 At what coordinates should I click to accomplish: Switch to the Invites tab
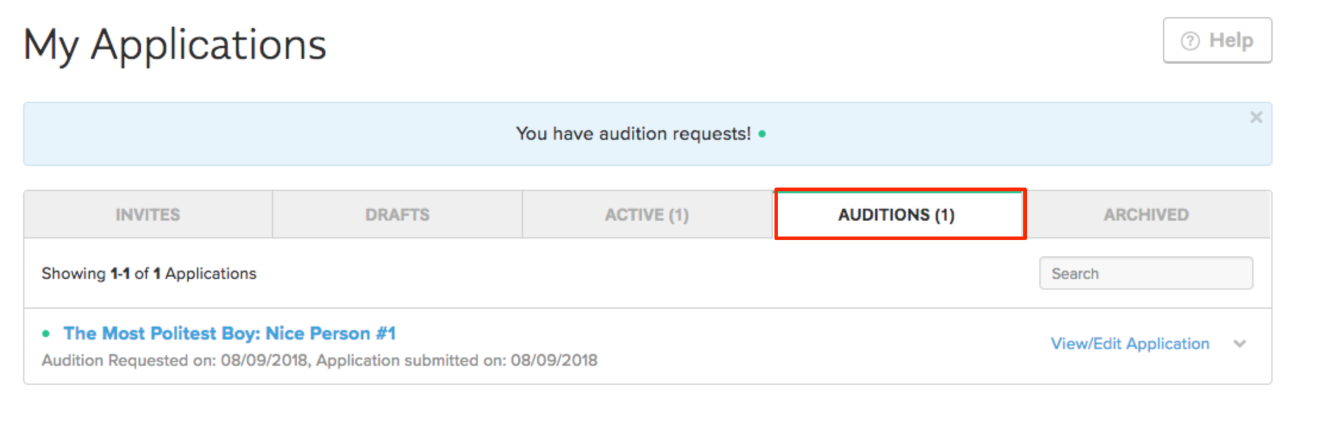(x=148, y=215)
